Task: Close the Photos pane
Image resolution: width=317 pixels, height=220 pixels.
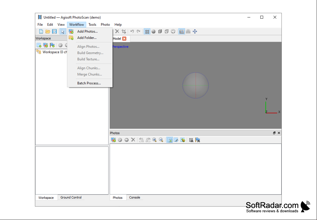Action: [279, 133]
